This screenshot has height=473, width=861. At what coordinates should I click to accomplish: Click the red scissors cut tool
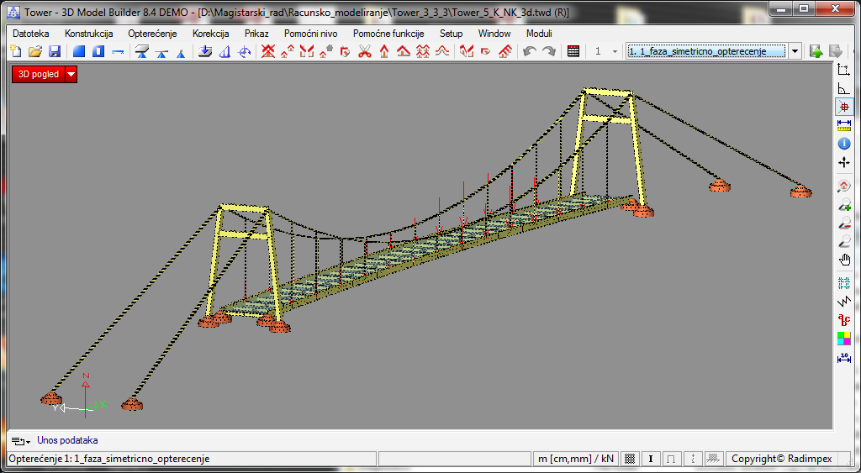(x=365, y=51)
